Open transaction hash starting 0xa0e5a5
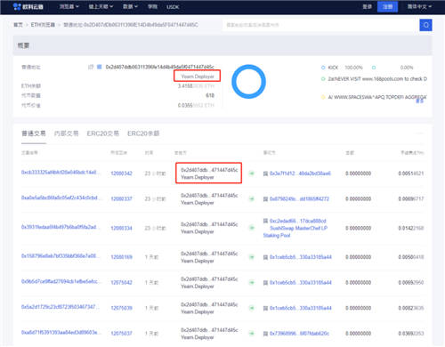The image size is (445, 347). [61, 198]
